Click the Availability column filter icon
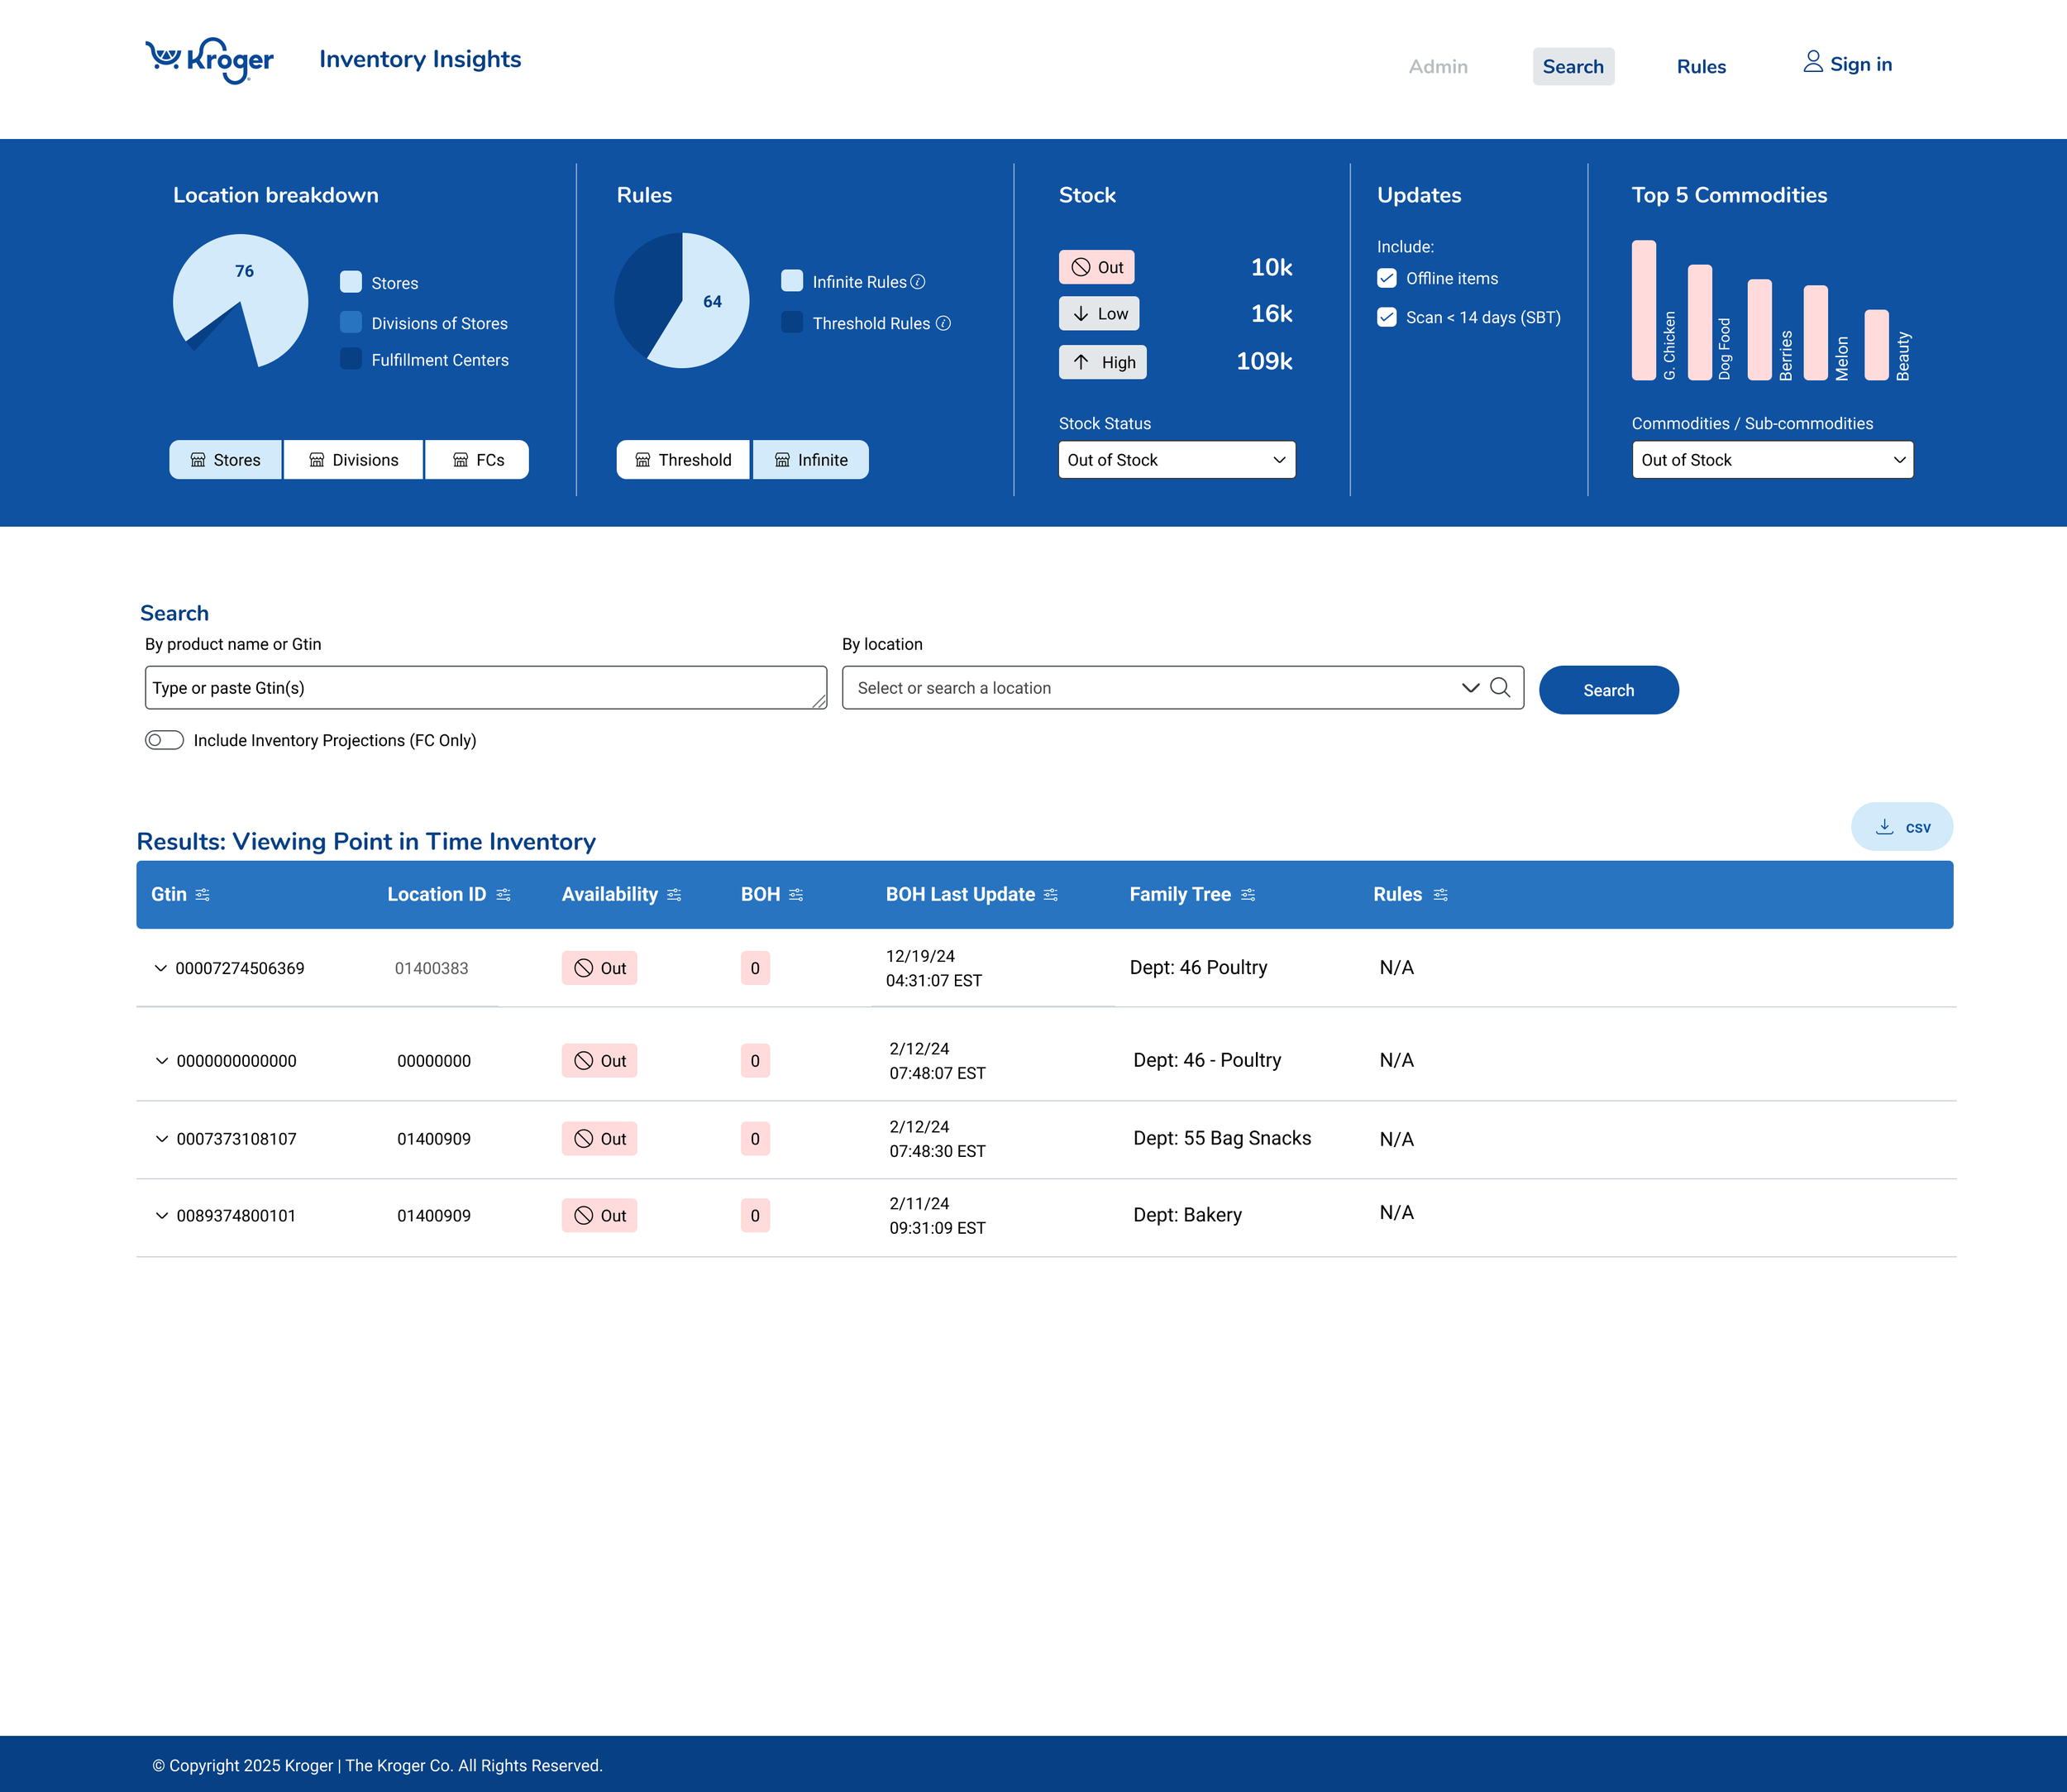 tap(674, 895)
